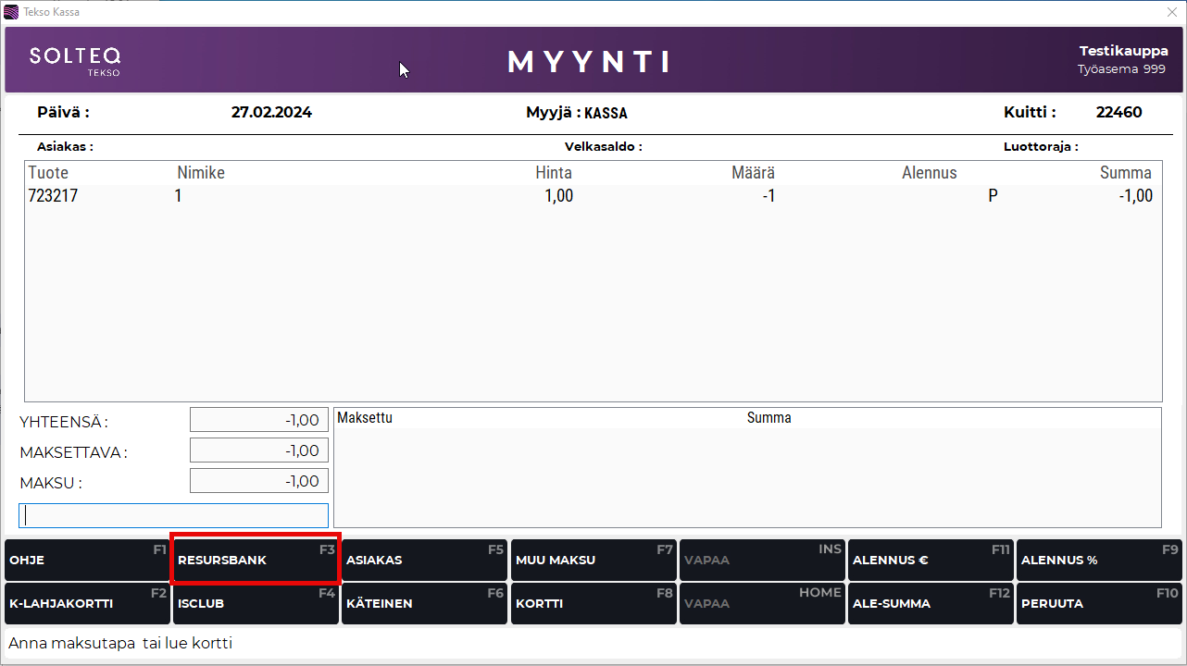Apply ALENNUS € discount

pos(931,561)
